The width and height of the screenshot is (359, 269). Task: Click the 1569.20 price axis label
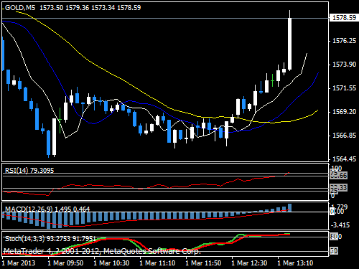tap(345, 112)
